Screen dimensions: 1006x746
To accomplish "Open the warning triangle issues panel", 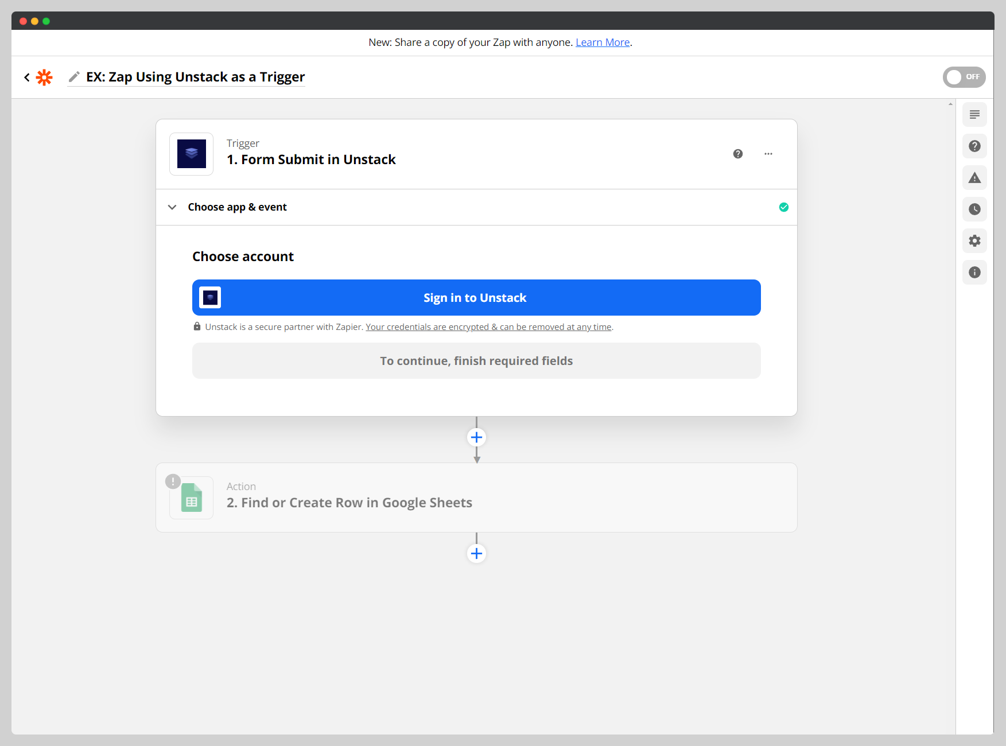I will [974, 177].
